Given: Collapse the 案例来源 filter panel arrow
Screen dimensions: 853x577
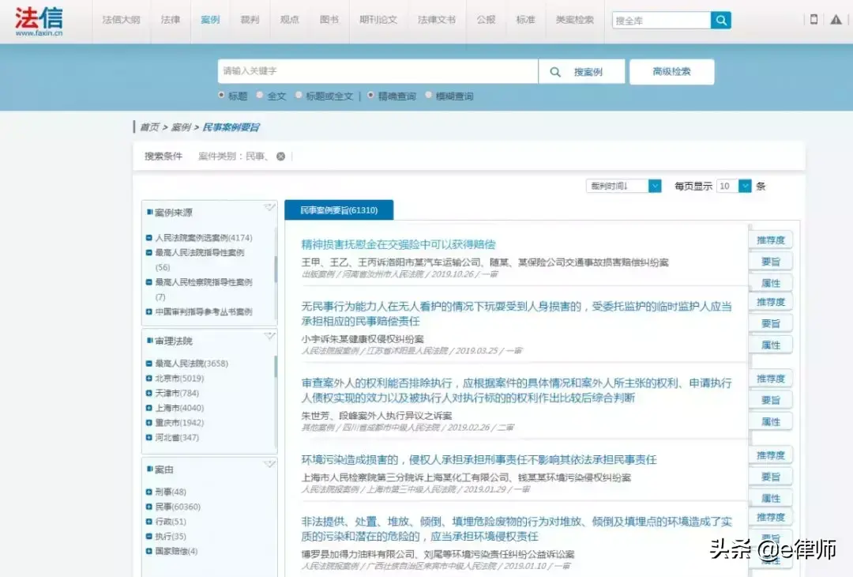Looking at the screenshot, I should coord(269,207).
